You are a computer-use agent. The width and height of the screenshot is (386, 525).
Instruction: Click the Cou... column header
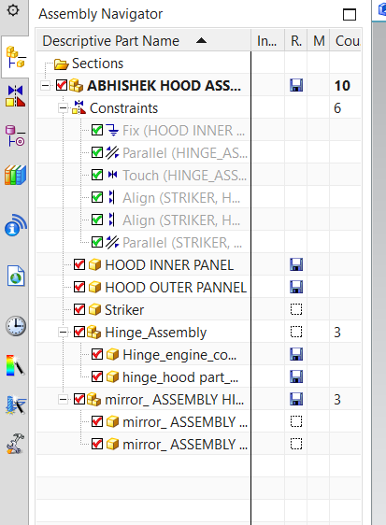tap(346, 41)
